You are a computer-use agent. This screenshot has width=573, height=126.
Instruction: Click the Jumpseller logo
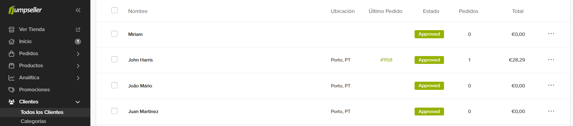point(25,10)
